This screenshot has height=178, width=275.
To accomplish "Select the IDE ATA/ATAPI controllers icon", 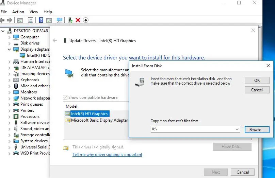I will 16,68.
